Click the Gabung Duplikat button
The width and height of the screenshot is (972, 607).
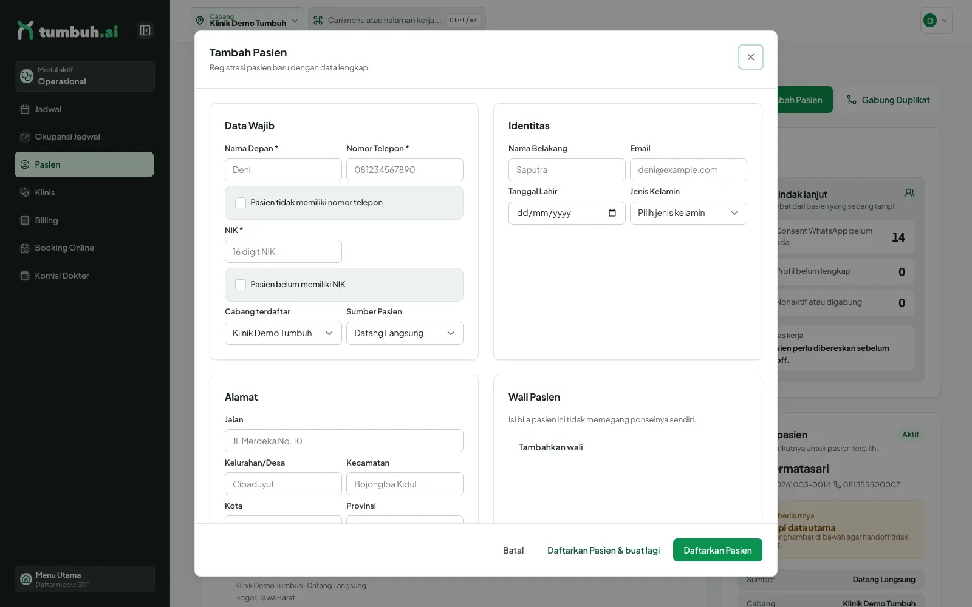click(888, 100)
